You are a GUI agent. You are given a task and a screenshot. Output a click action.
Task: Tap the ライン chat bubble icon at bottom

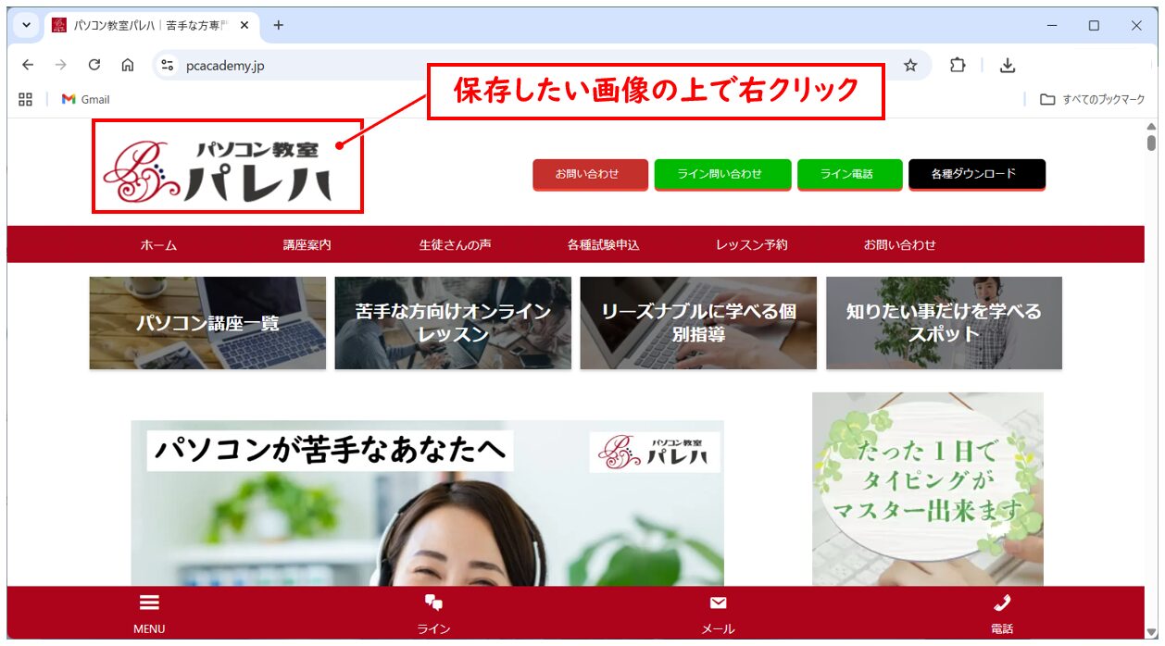coord(434,603)
